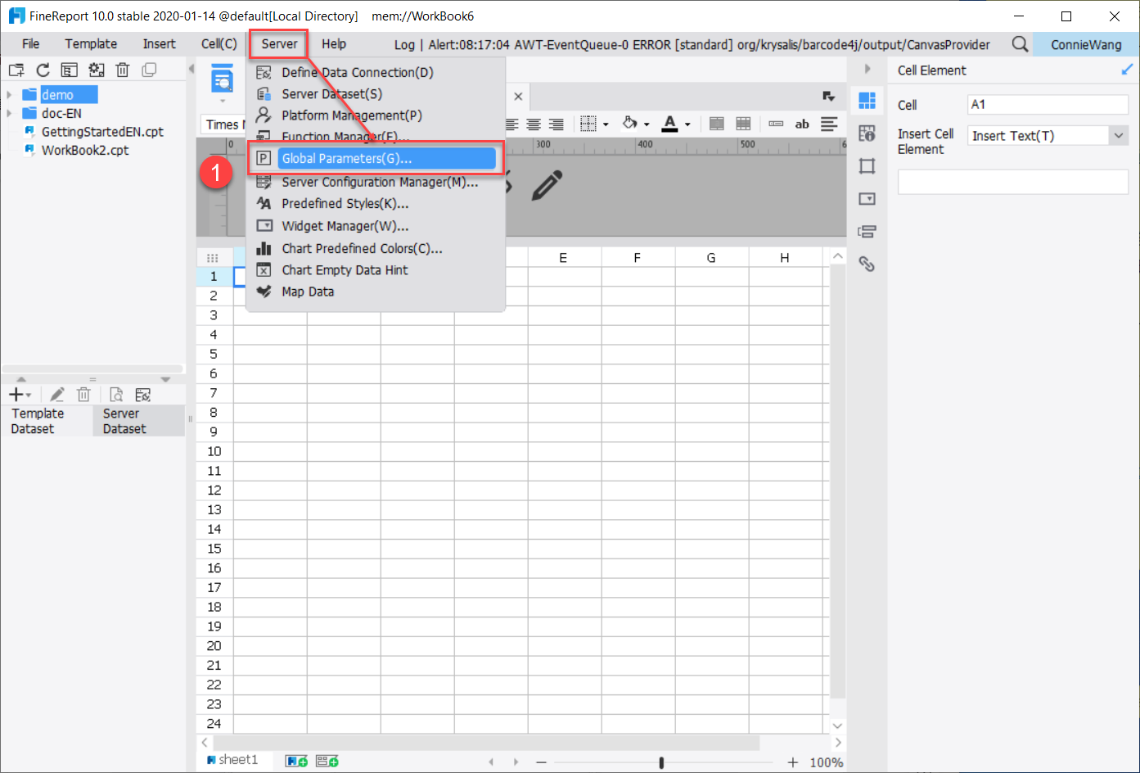Click the cell border style icon
1140x773 pixels.
[x=588, y=124]
